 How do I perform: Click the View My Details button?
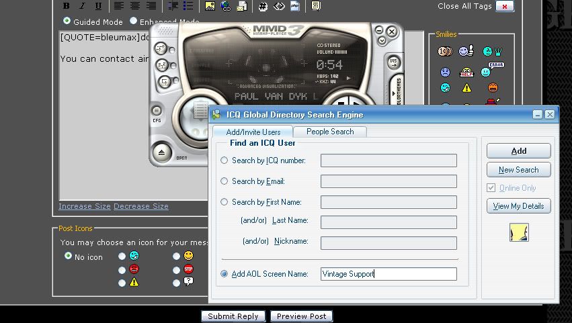(518, 206)
